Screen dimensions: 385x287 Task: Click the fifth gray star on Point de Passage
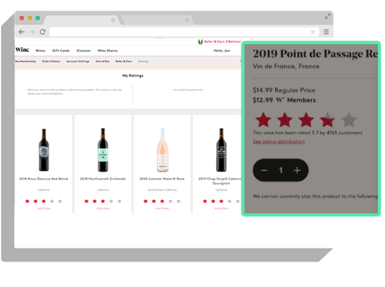tap(349, 120)
